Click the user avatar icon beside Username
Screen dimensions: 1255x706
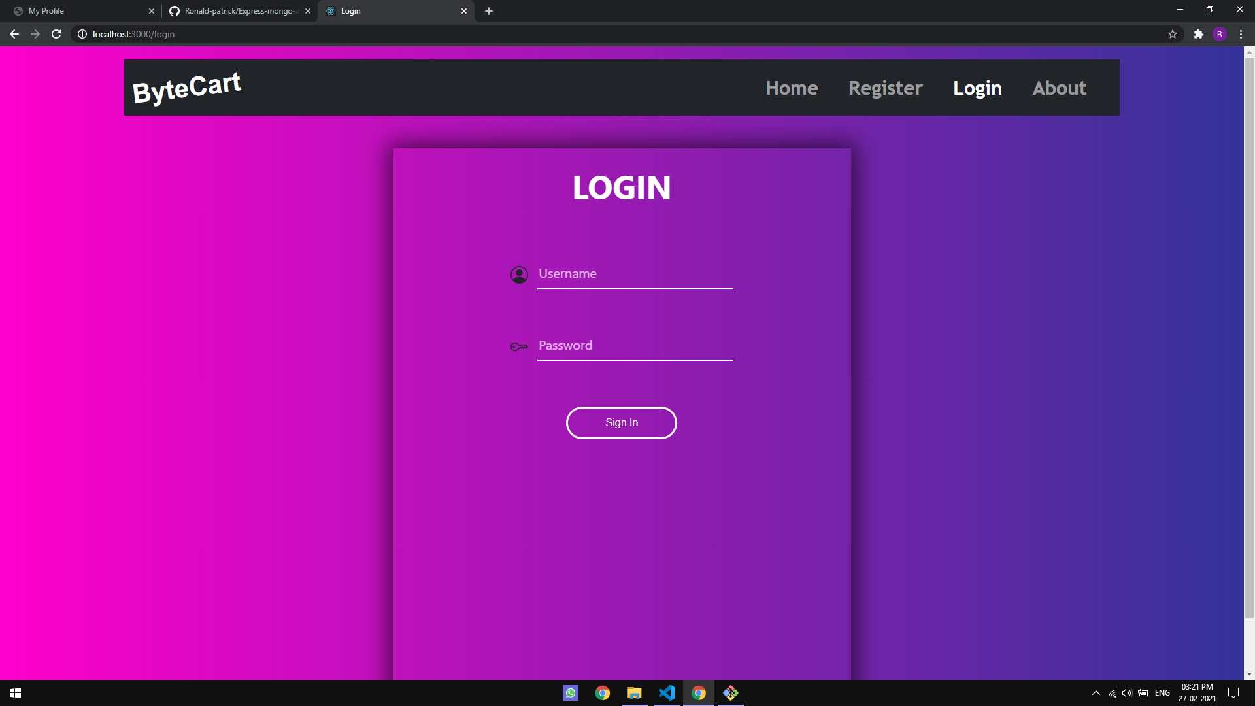pyautogui.click(x=519, y=275)
